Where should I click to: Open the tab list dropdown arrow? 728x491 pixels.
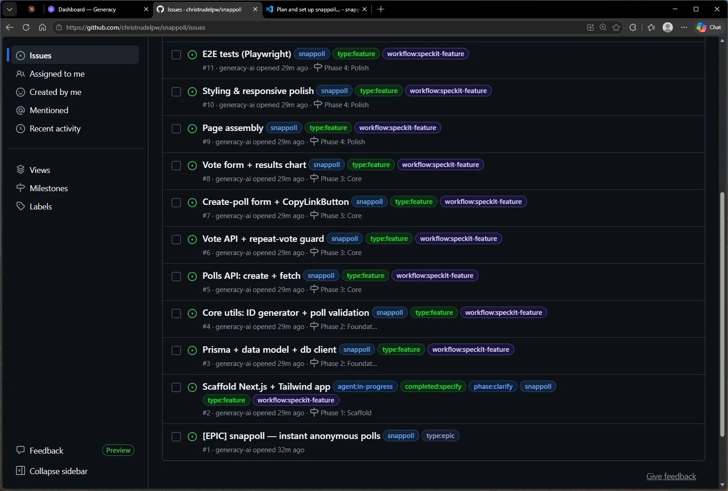click(10, 9)
